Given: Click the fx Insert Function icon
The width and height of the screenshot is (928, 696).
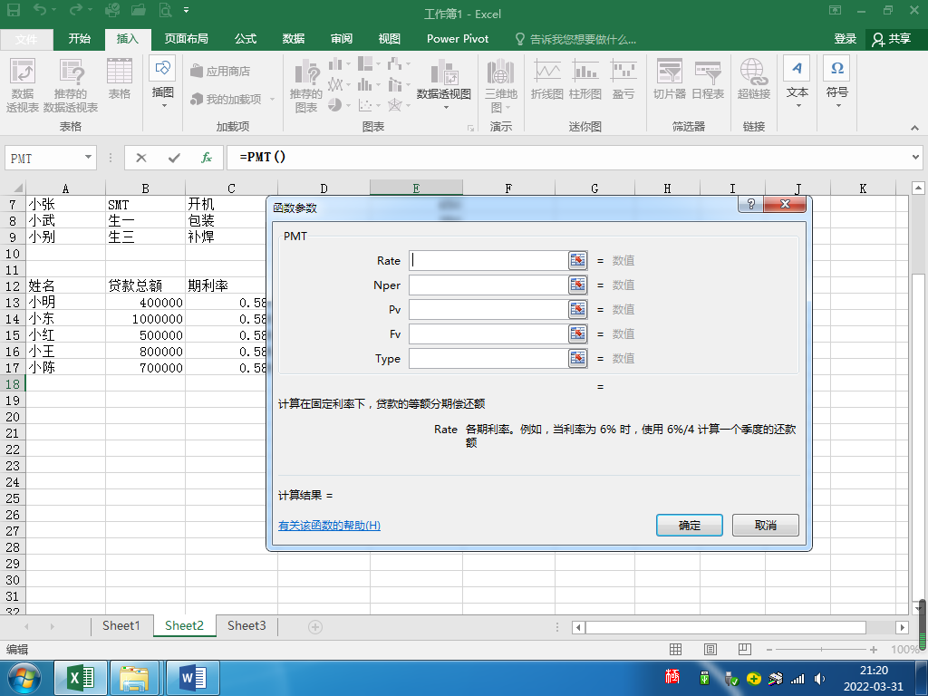Looking at the screenshot, I should (207, 158).
